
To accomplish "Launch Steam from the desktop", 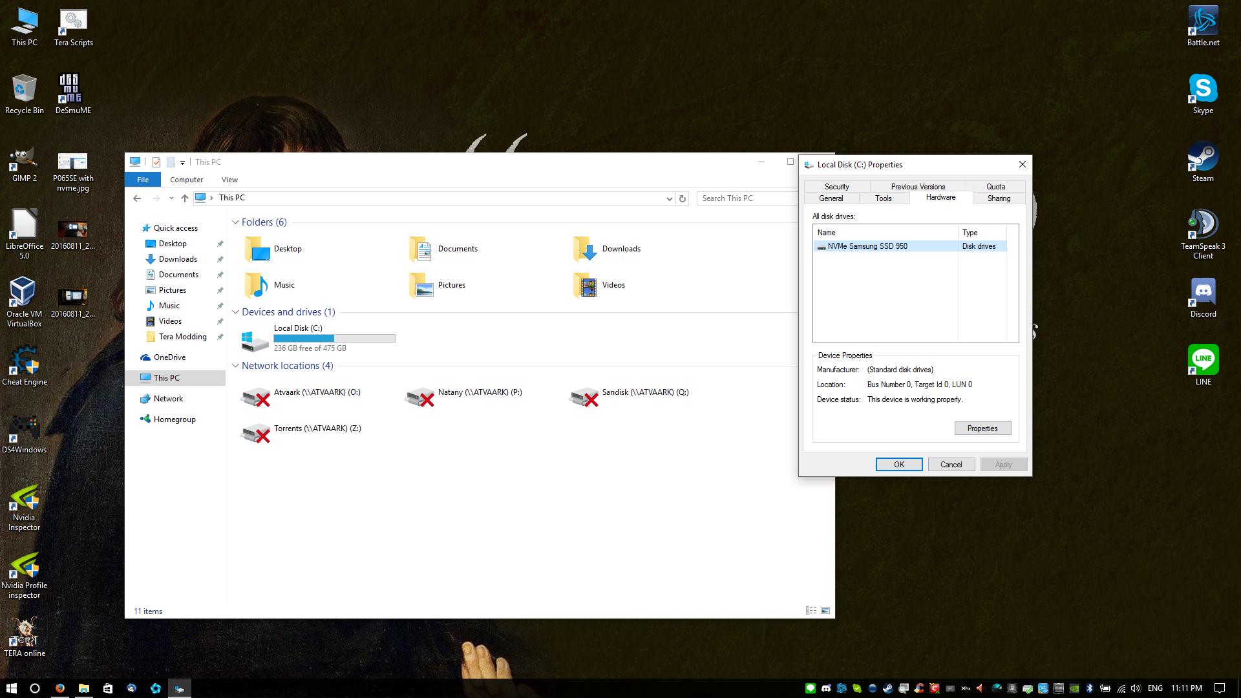I will [1203, 162].
